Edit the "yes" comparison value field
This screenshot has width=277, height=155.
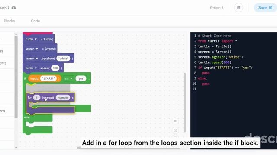coord(81,78)
